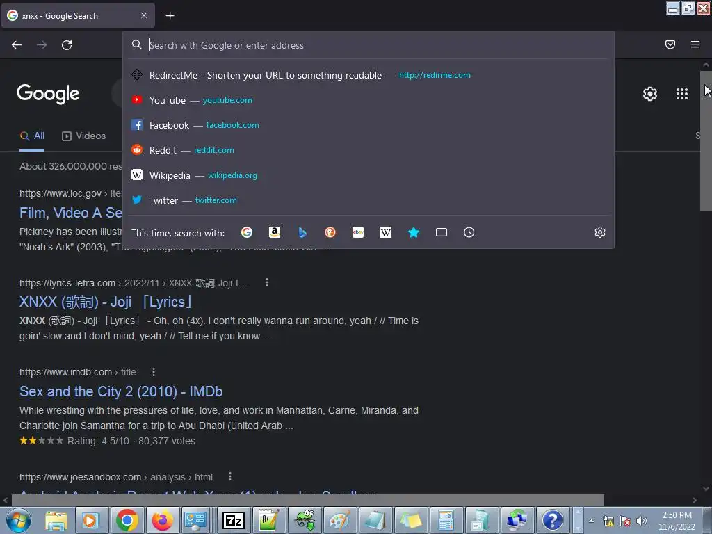712x534 pixels.
Task: Open the volume control in tray
Action: coord(641,521)
